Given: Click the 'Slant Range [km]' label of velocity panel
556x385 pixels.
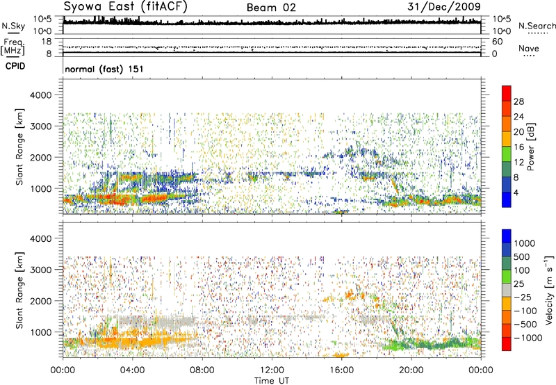Looking at the screenshot, I should coord(19,290).
